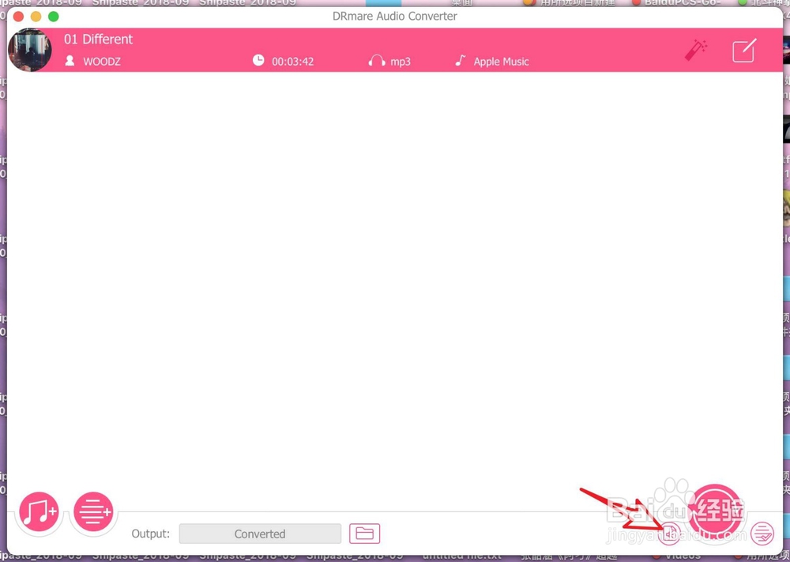Minimize the DRmare window with yellow button
Screen dimensions: 790x562
click(36, 16)
